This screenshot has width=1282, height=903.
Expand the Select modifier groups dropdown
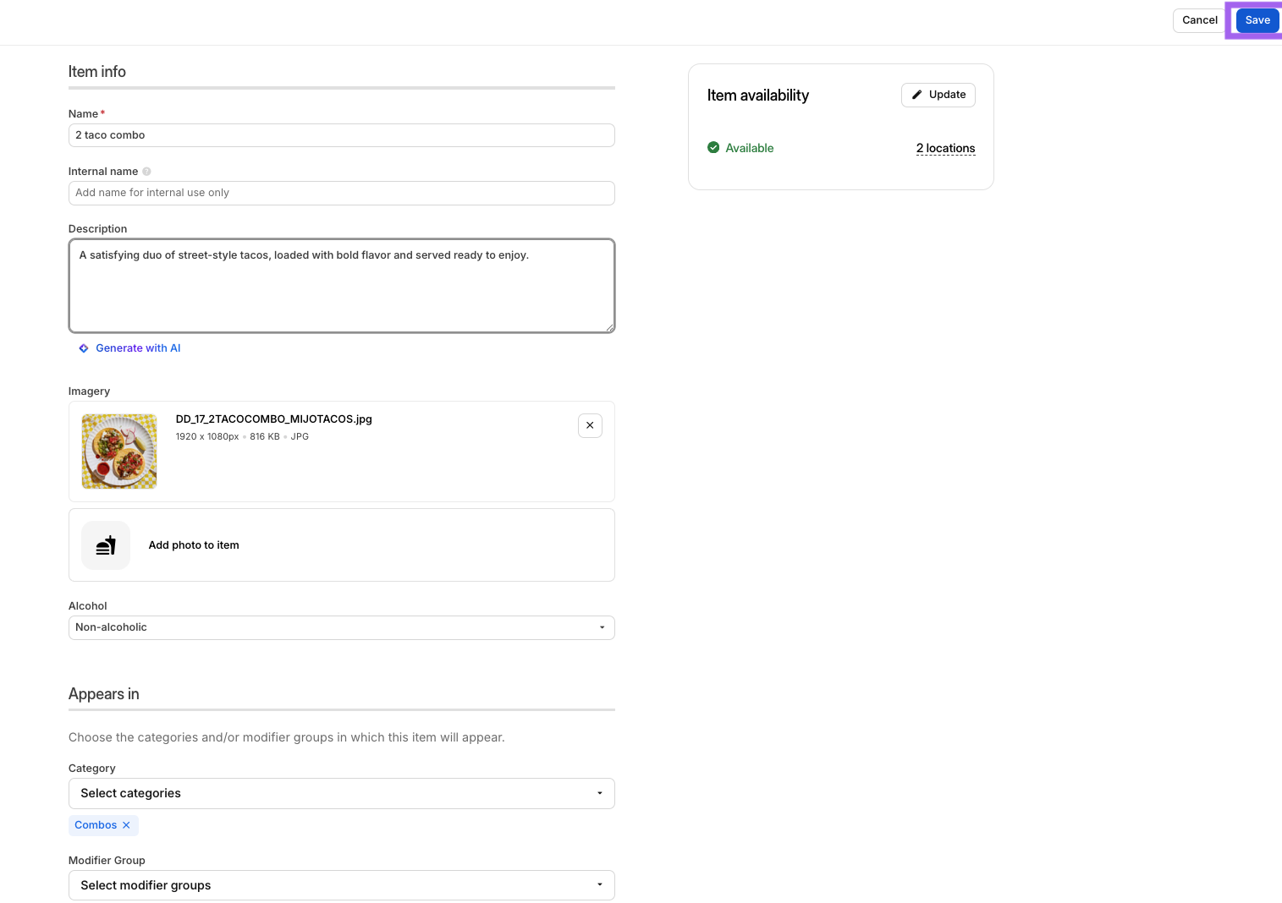point(341,885)
